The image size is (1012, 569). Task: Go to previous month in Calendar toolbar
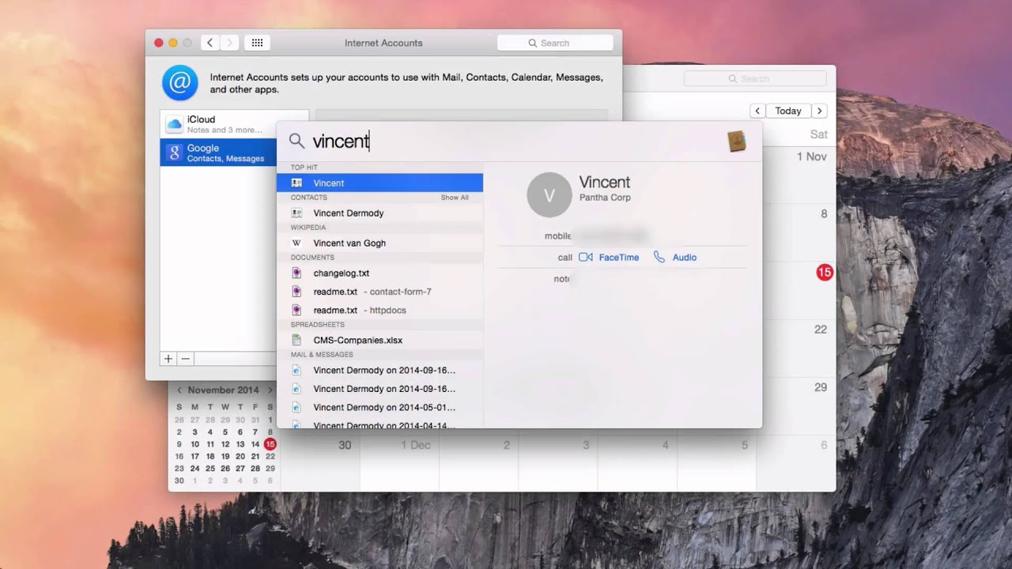757,111
